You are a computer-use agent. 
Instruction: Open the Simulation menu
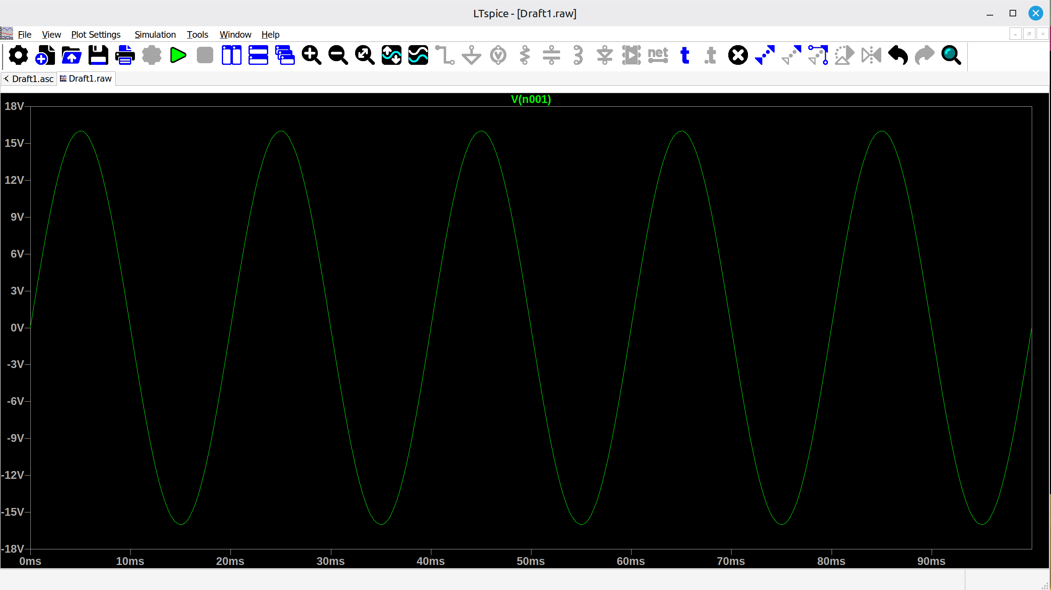click(155, 34)
